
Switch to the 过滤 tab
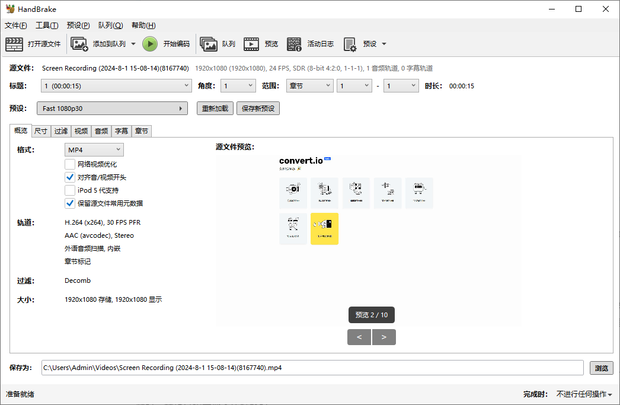click(61, 131)
